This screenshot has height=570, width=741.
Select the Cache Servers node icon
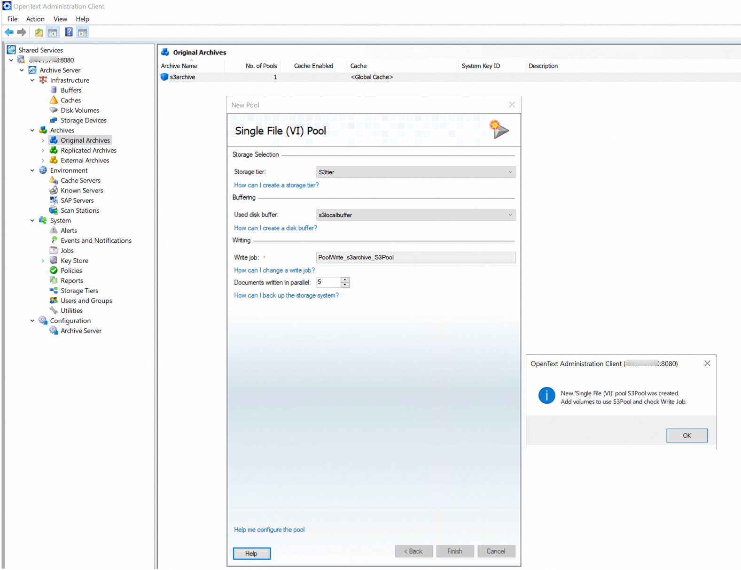click(x=54, y=180)
